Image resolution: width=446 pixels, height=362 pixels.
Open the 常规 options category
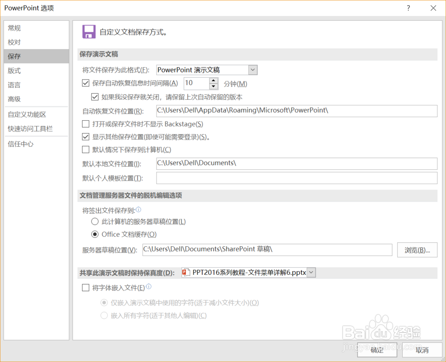37,28
